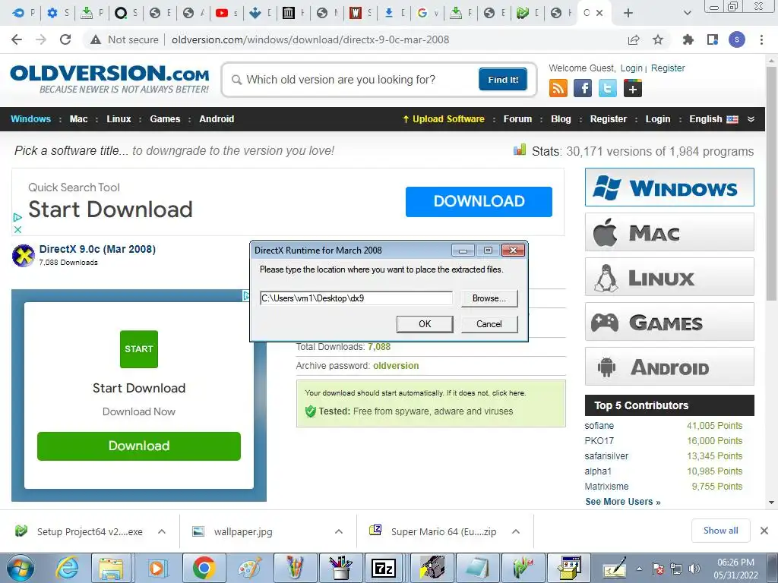Viewport: 778px width, 583px height.
Task: Go back with the browser back arrow
Action: pyautogui.click(x=17, y=39)
